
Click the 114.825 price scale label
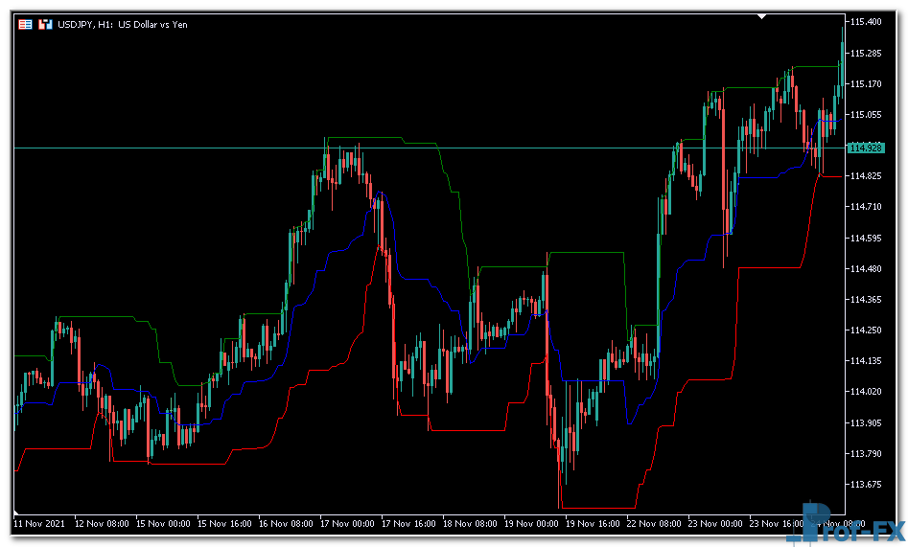tap(866, 176)
